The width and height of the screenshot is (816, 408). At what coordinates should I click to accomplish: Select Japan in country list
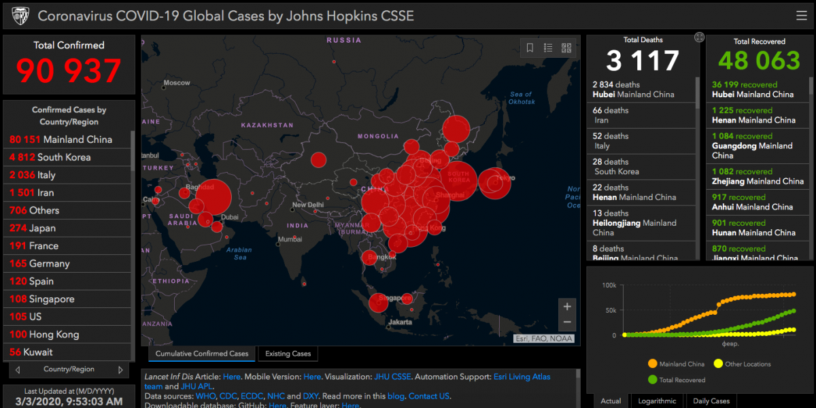point(67,228)
